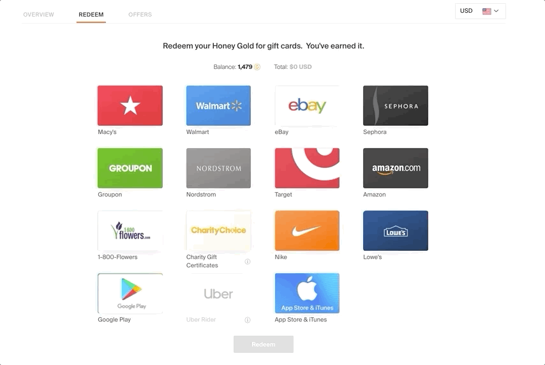Pick the eBay gift card
The height and width of the screenshot is (365, 545).
coord(307,106)
